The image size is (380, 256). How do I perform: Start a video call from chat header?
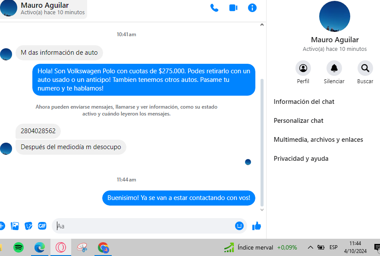(x=233, y=8)
